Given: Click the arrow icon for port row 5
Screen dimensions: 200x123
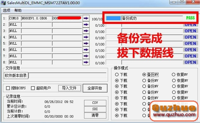Looking at the screenshot, I should 86,43.
